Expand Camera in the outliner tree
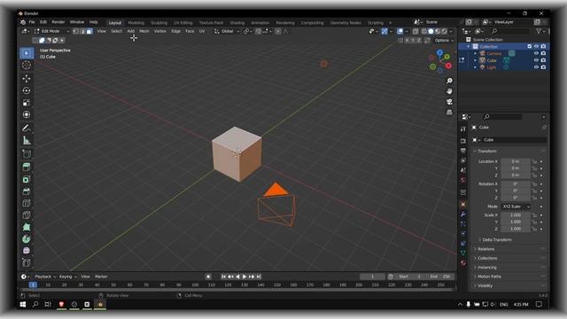This screenshot has height=319, width=567. 475,53
